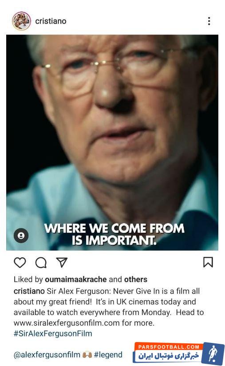Viewport: 225px width, 366px height.
Task: Click the PARSFOOTBALL.COM watermark logo
Action: (169, 347)
